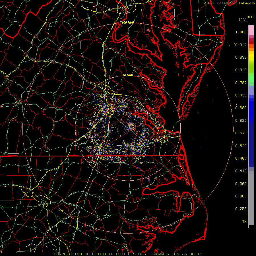Image resolution: width=256 pixels, height=256 pixels.
Task: Pick the gray segment of the color bar
Action: (251, 198)
